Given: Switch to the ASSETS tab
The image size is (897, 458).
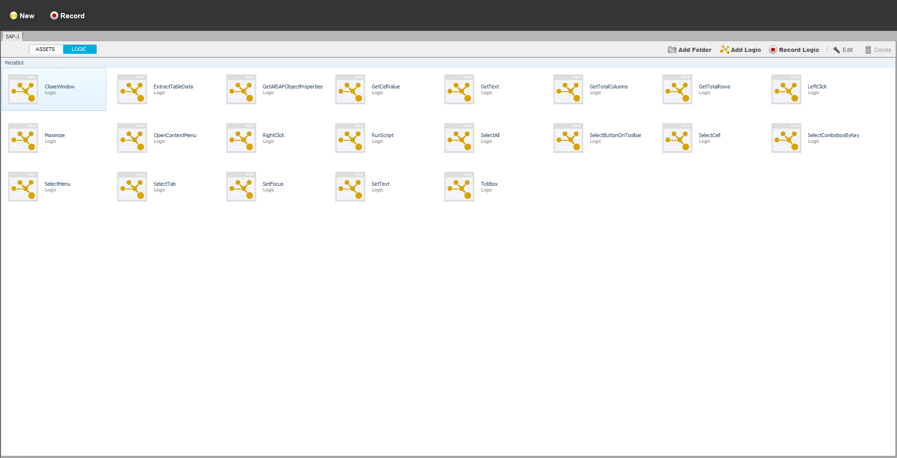Looking at the screenshot, I should (x=46, y=49).
